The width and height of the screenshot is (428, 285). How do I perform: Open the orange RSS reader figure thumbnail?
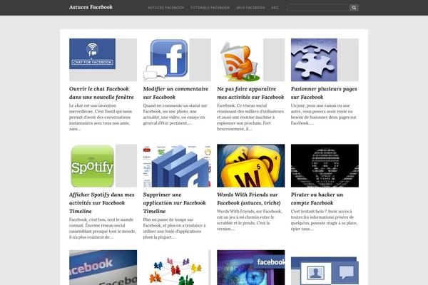pos(251,60)
